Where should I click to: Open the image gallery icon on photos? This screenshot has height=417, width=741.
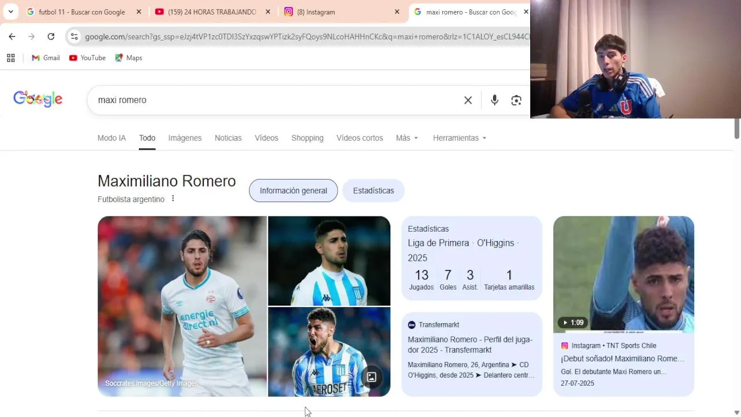[x=372, y=377]
